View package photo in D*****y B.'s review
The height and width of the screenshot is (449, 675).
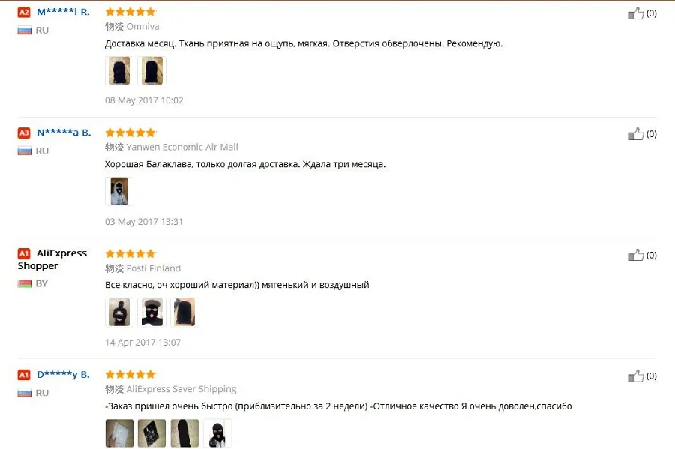coord(119,433)
